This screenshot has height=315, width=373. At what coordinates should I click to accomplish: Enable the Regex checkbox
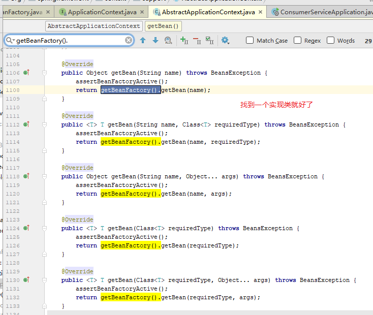coord(297,40)
